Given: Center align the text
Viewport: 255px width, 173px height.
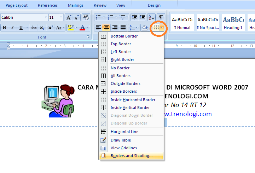Looking at the screenshot, I should tap(106, 28).
